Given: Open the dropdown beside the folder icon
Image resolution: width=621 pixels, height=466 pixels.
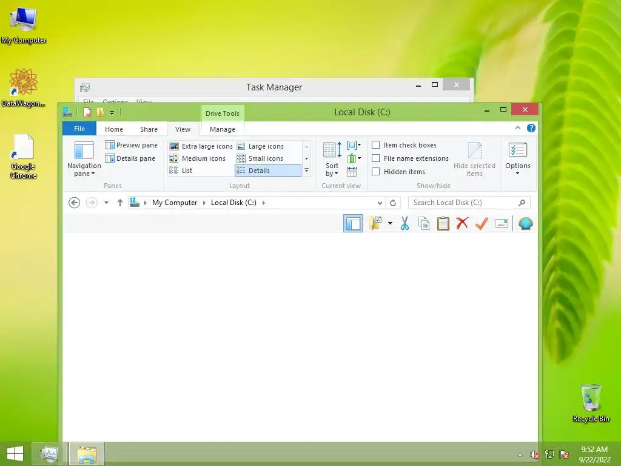Looking at the screenshot, I should pos(390,223).
